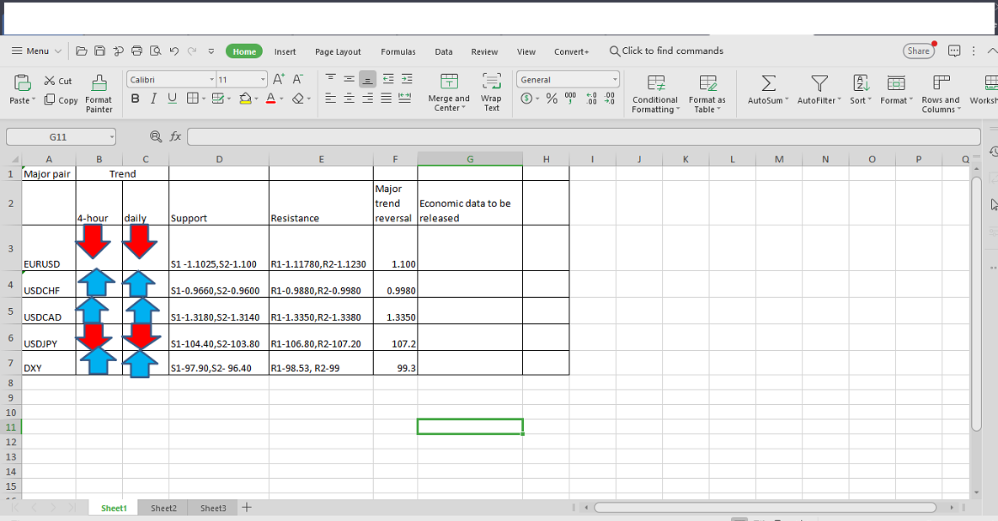Toggle Bold formatting
This screenshot has height=521, width=998.
point(136,98)
